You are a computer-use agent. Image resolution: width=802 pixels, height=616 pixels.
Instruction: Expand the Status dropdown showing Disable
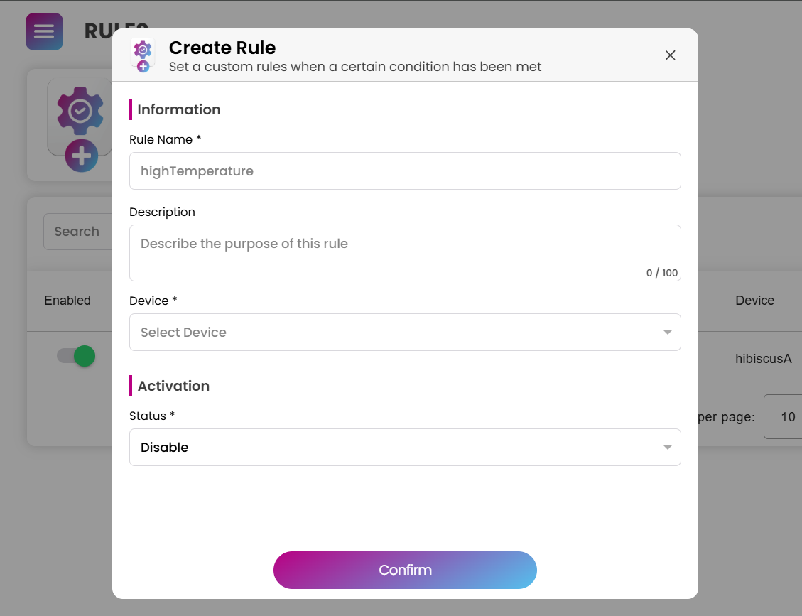405,448
